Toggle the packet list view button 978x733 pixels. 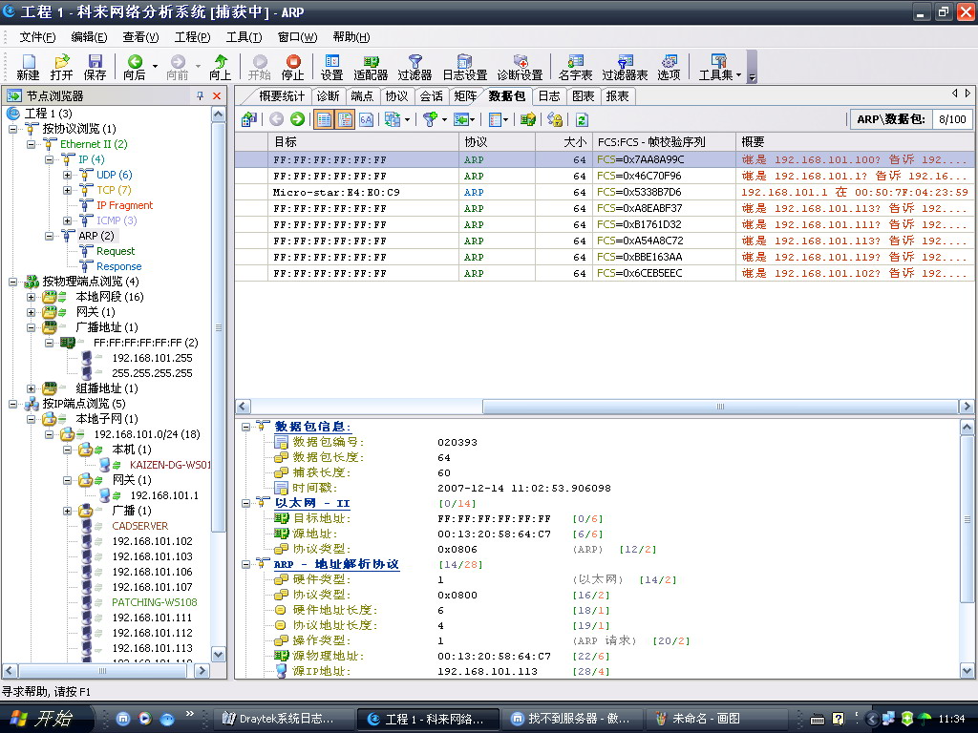click(x=324, y=119)
